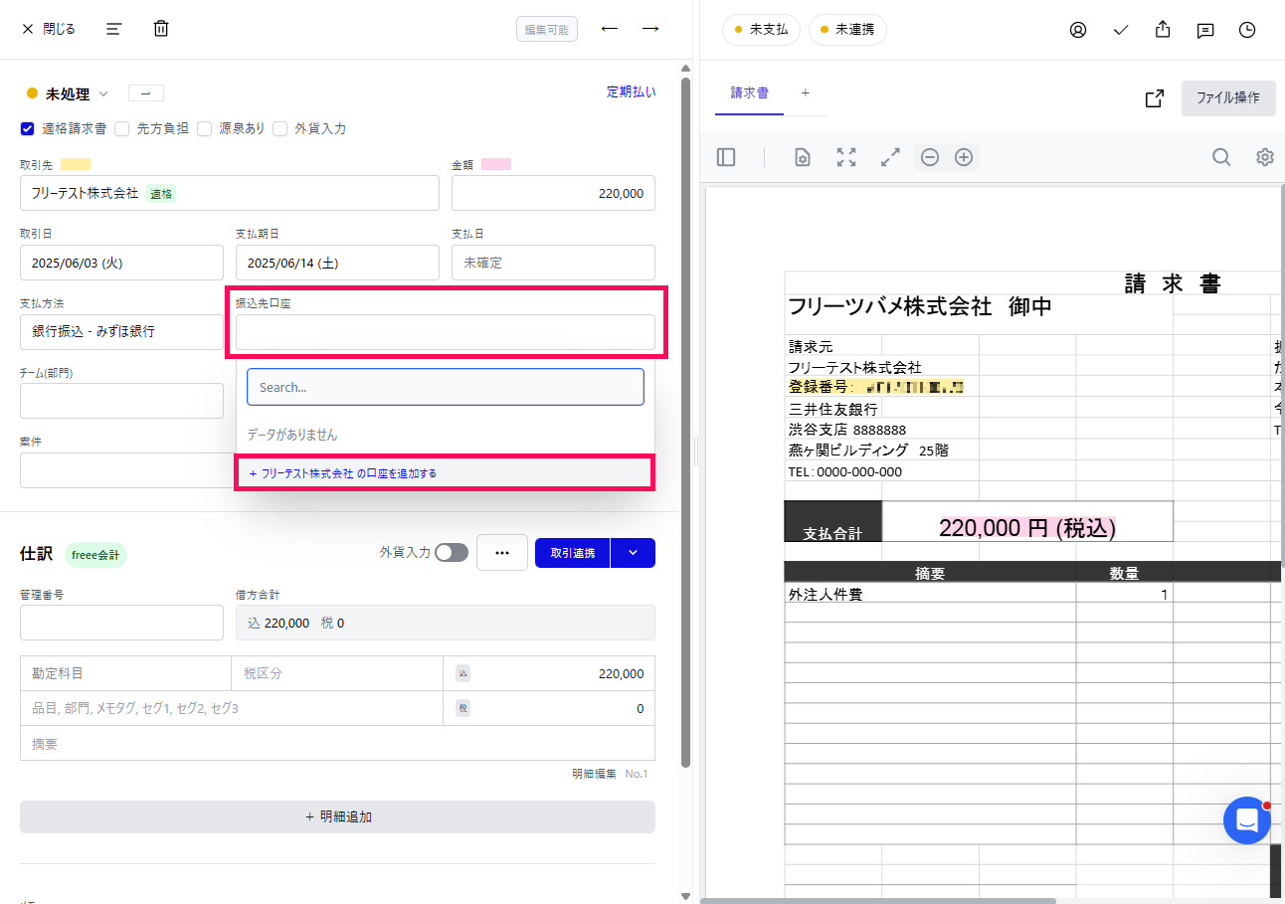The image size is (1285, 904).
Task: Open search in the invoice viewer
Action: point(1221,156)
